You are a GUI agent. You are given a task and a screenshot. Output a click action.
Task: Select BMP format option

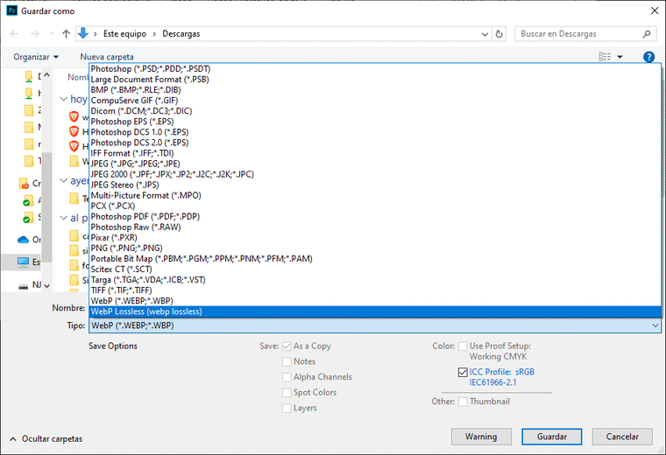click(x=375, y=90)
